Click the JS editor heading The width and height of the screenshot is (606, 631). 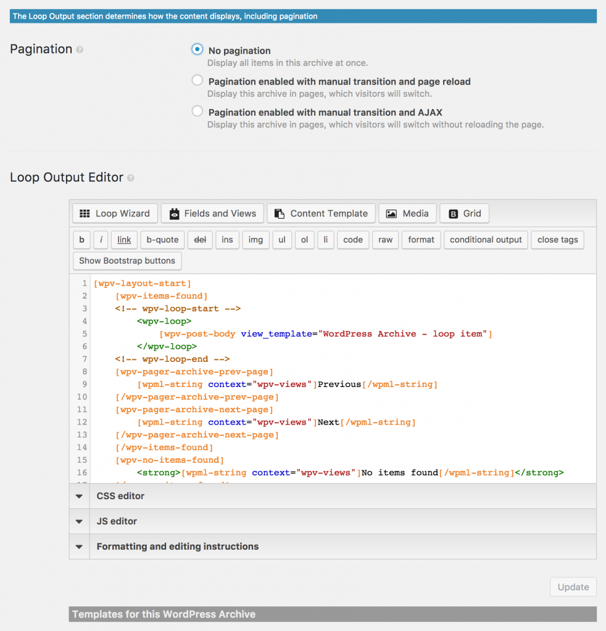point(117,521)
